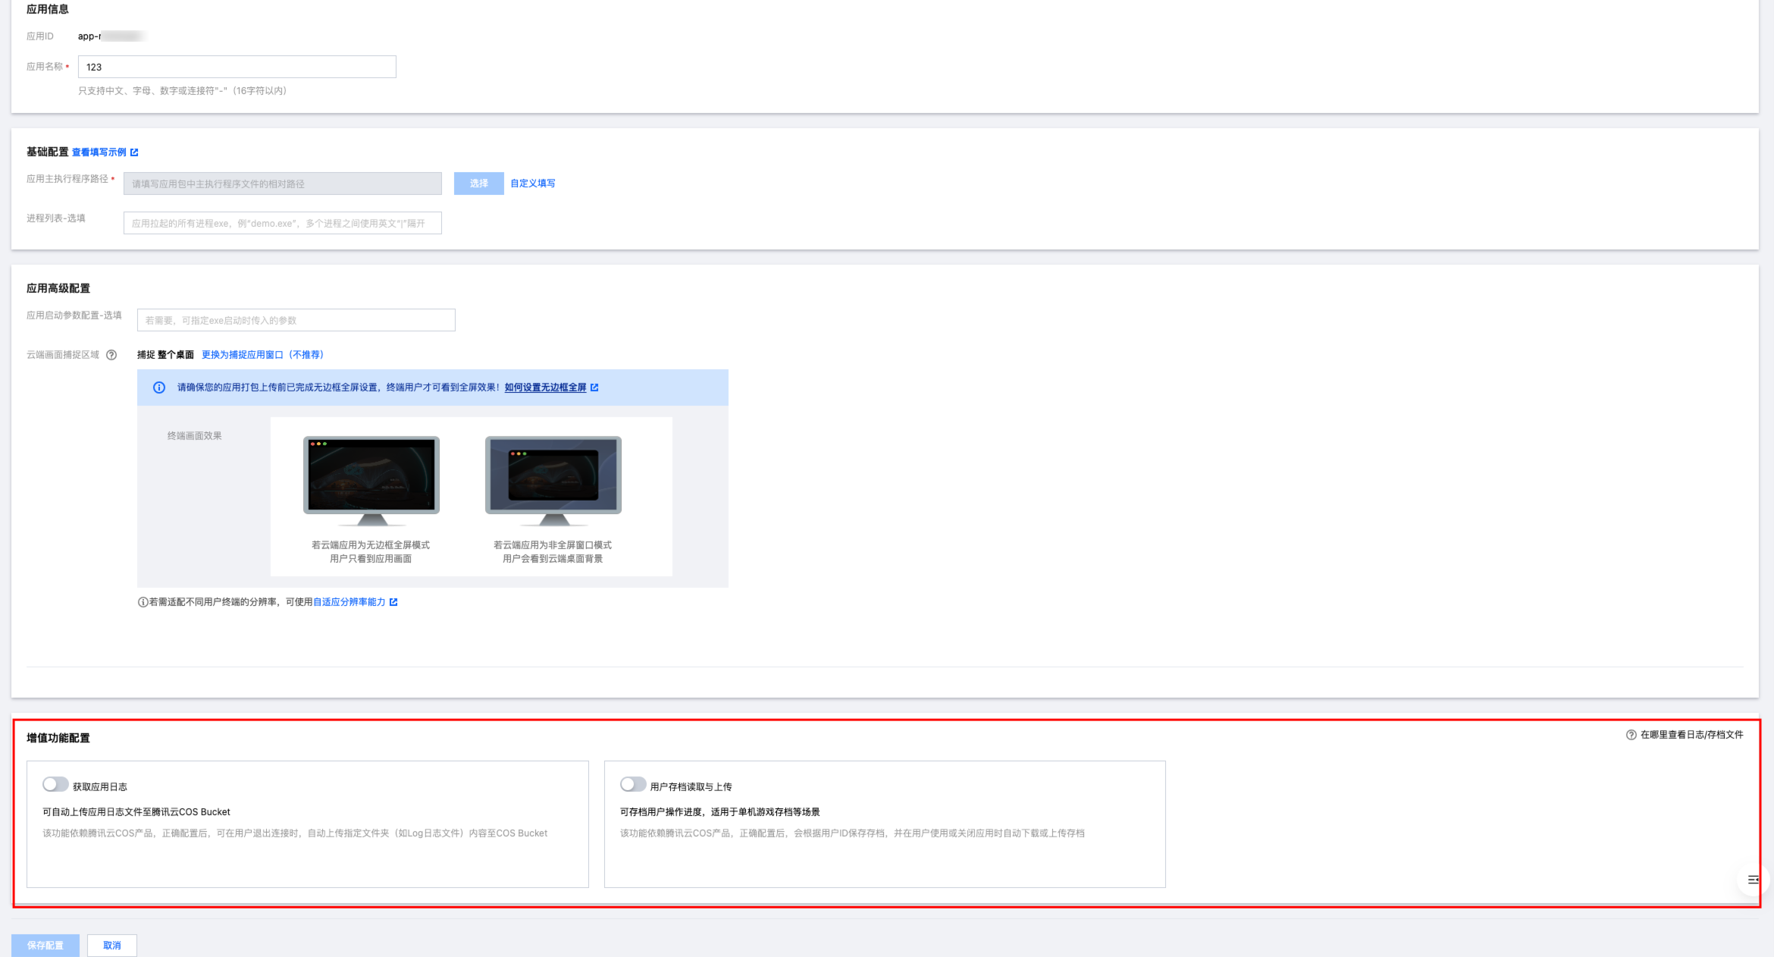Screen dimensions: 1774x957
Task: Click info icon before 若需适配不同用户终端
Action: click(x=143, y=602)
